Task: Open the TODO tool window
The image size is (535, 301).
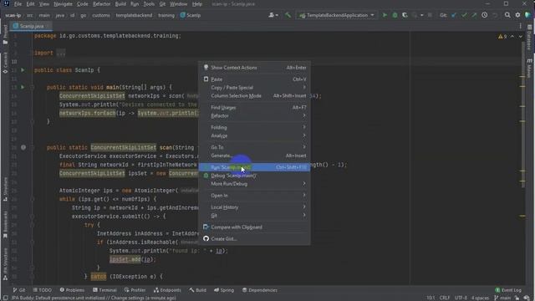Action: (x=43, y=290)
